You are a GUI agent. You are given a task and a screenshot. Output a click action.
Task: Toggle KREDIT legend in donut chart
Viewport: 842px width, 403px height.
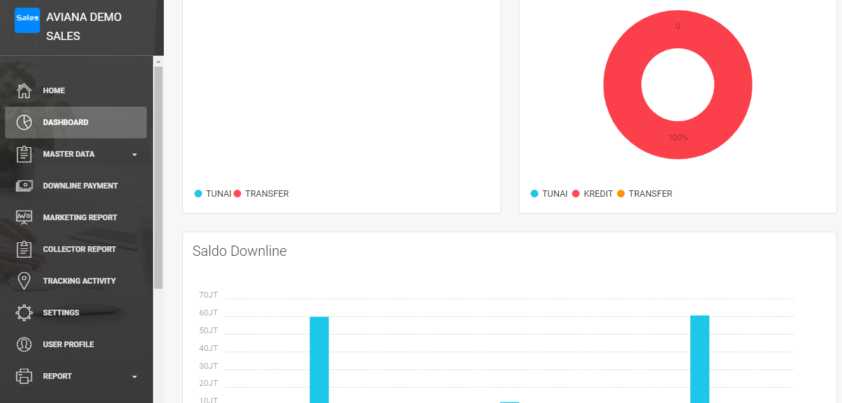point(592,194)
